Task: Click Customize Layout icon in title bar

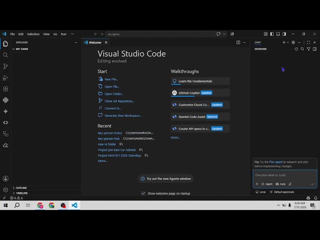Action: (265, 34)
